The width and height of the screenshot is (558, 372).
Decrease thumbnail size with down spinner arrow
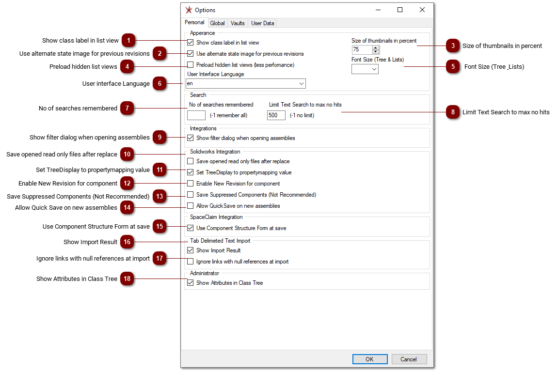point(375,51)
